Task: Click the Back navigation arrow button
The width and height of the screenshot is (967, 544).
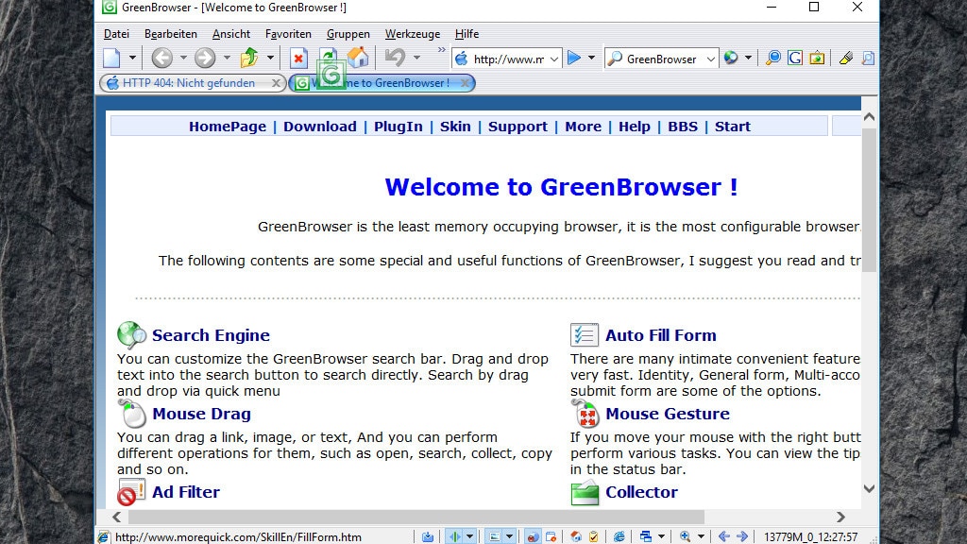Action: click(x=161, y=59)
